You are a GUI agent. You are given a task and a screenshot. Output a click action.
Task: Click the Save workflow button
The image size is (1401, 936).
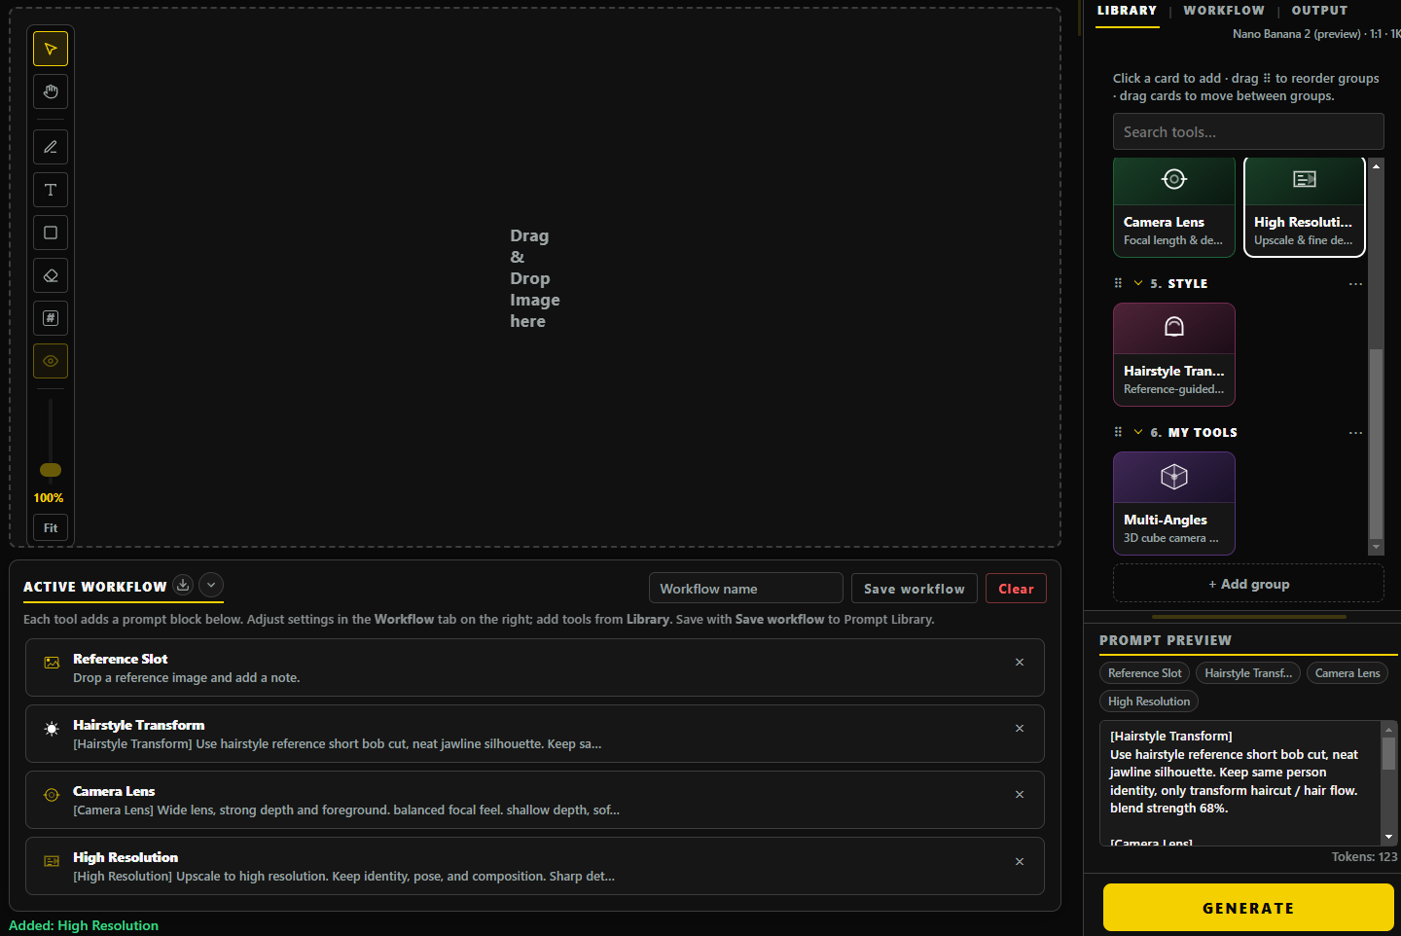(x=915, y=589)
